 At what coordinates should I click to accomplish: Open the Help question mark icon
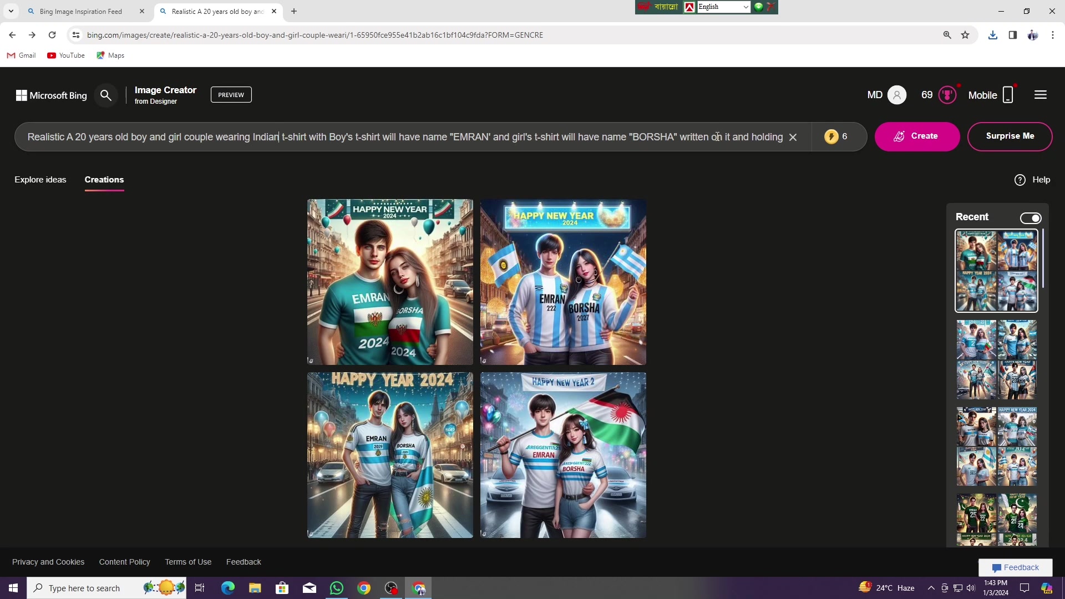1020,180
